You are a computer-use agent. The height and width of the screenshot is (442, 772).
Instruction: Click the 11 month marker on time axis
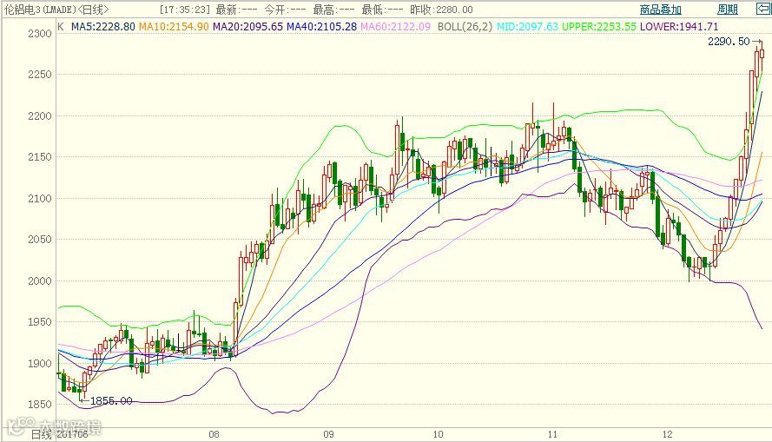(552, 434)
